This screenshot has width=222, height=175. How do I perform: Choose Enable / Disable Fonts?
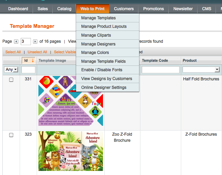point(108,70)
